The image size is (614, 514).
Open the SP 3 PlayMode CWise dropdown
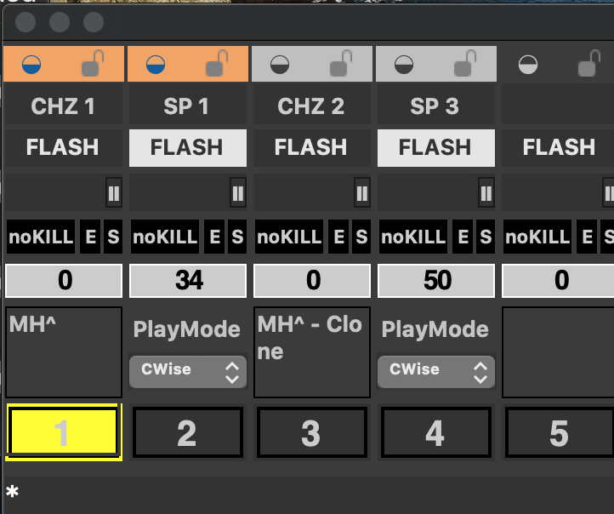pos(435,371)
